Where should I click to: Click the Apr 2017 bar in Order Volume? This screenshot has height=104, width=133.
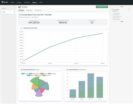[100, 87]
